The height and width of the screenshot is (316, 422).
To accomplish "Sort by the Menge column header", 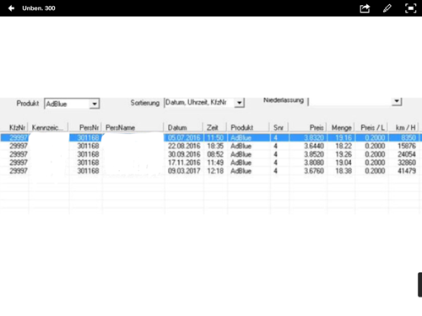I will (341, 127).
